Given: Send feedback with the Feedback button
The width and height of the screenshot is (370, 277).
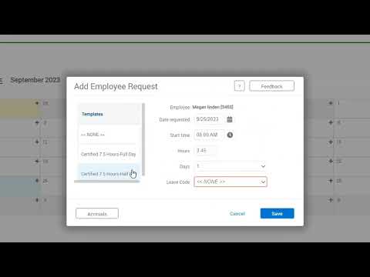Looking at the screenshot, I should click(x=271, y=86).
